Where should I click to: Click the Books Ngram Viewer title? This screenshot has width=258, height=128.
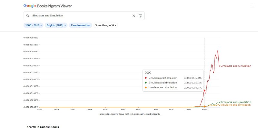55,6
